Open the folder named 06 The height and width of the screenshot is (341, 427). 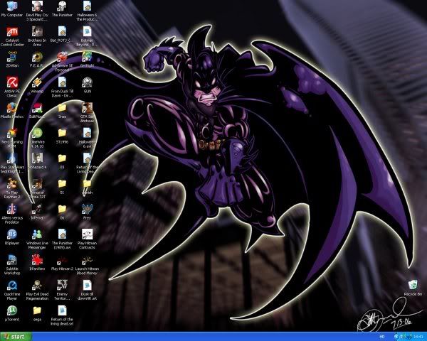tap(62, 212)
